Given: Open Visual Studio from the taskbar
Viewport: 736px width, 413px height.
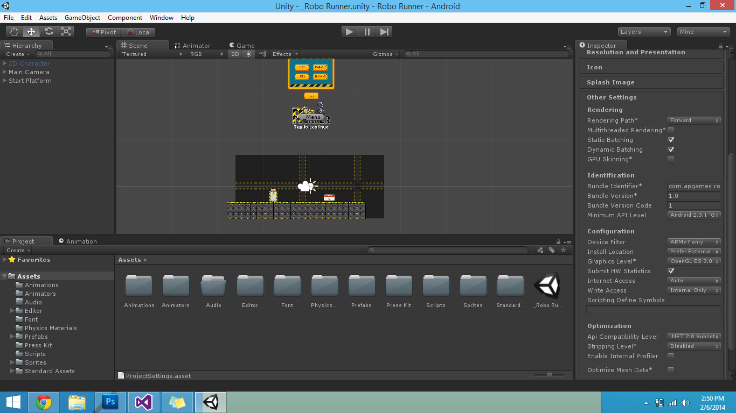Looking at the screenshot, I should (144, 402).
